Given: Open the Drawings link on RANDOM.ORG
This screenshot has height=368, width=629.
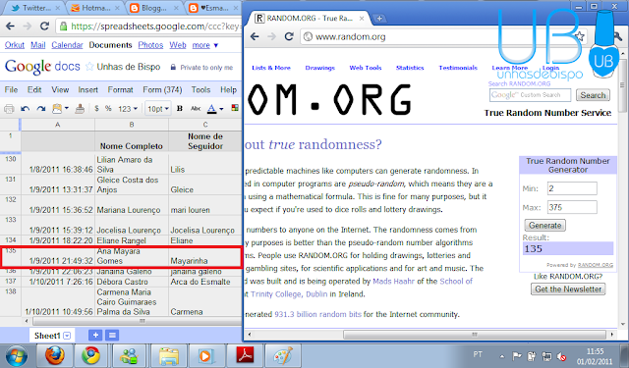Looking at the screenshot, I should coord(319,68).
